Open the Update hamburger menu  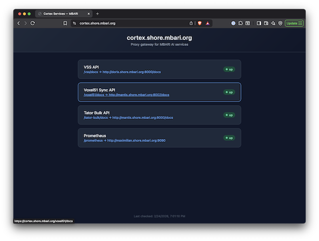[294, 23]
